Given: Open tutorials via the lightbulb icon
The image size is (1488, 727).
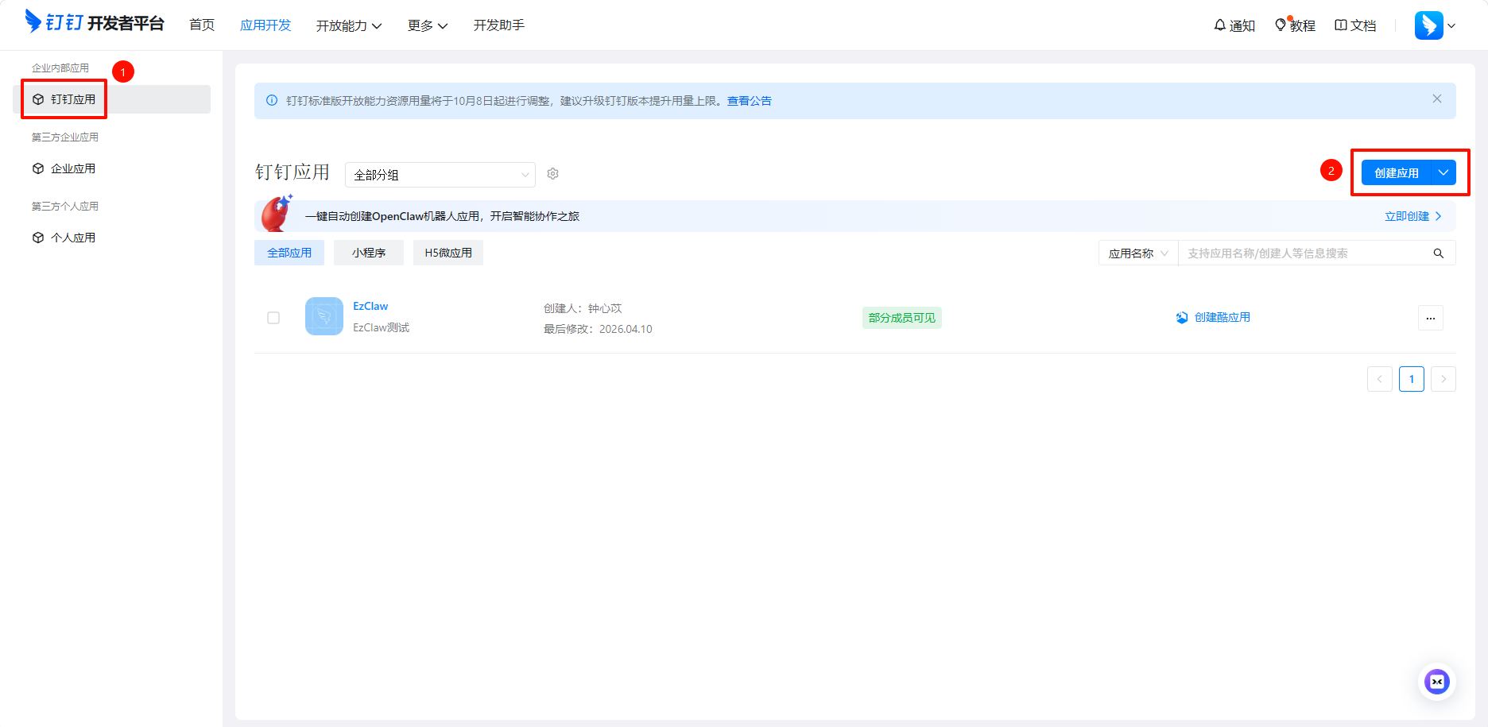Looking at the screenshot, I should (x=1280, y=25).
